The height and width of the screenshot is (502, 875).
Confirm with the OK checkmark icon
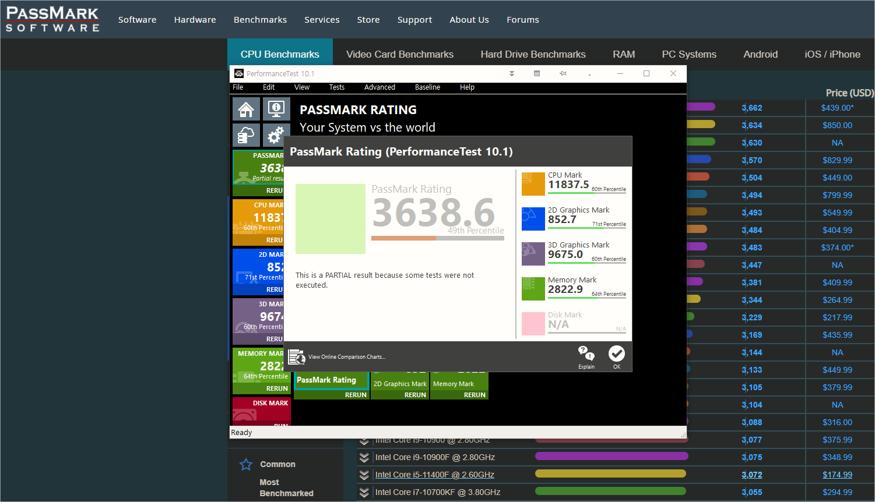[617, 353]
